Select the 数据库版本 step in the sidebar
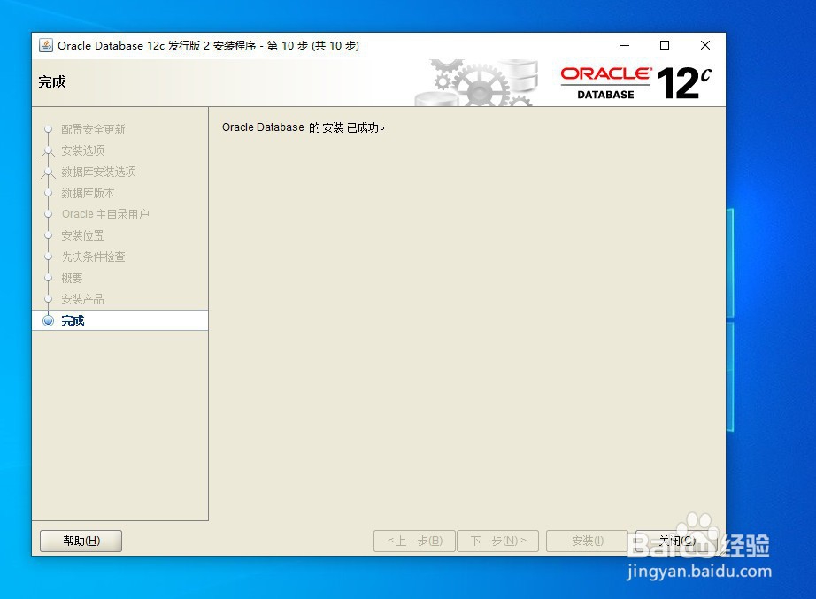The width and height of the screenshot is (816, 599). pos(88,193)
